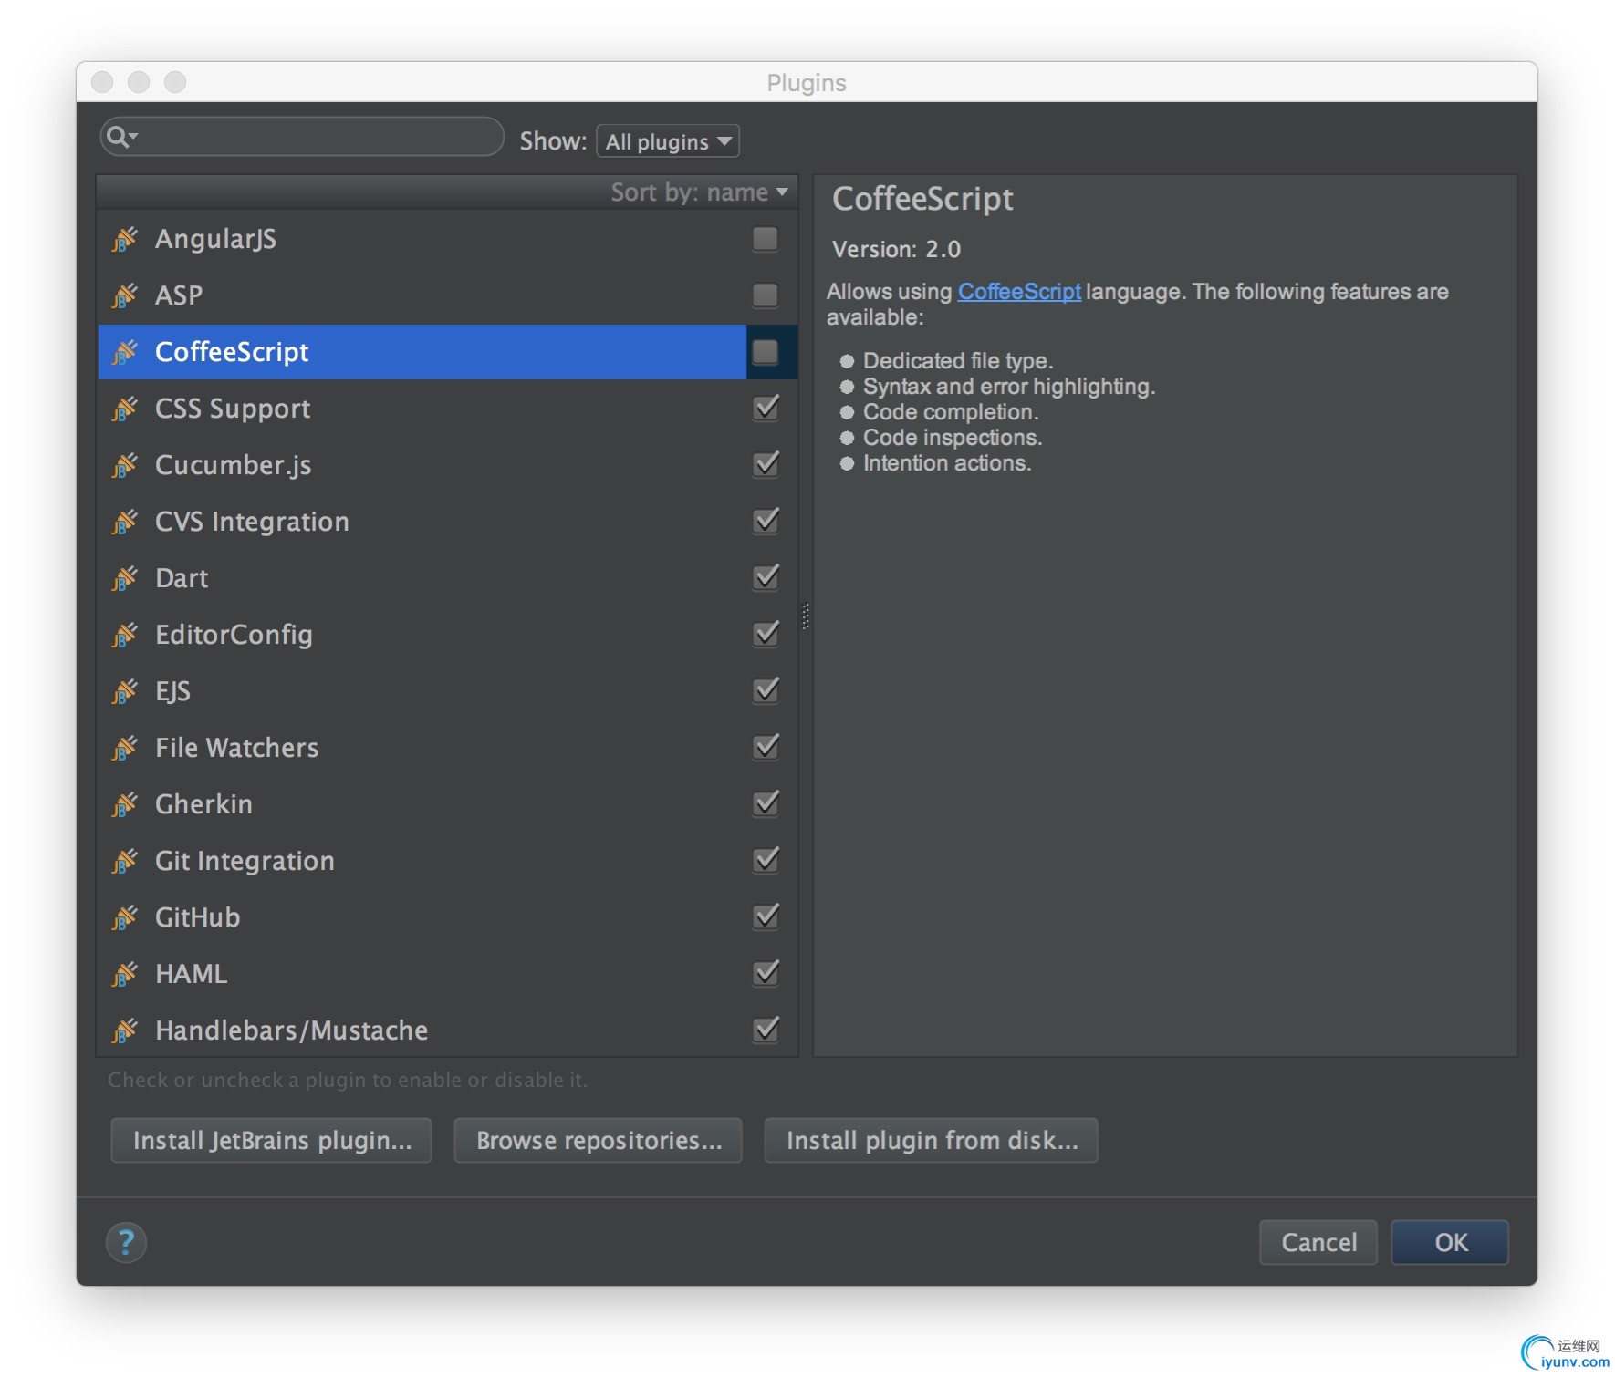Select the EJS plugin row
The image size is (1615, 1377).
447,691
